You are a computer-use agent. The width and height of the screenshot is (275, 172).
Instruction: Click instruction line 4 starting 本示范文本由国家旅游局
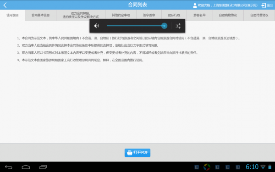tap(81, 60)
